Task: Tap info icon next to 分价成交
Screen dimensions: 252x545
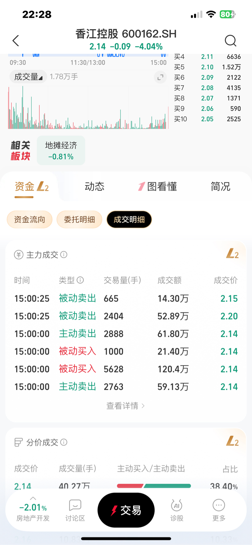Action: click(64, 442)
